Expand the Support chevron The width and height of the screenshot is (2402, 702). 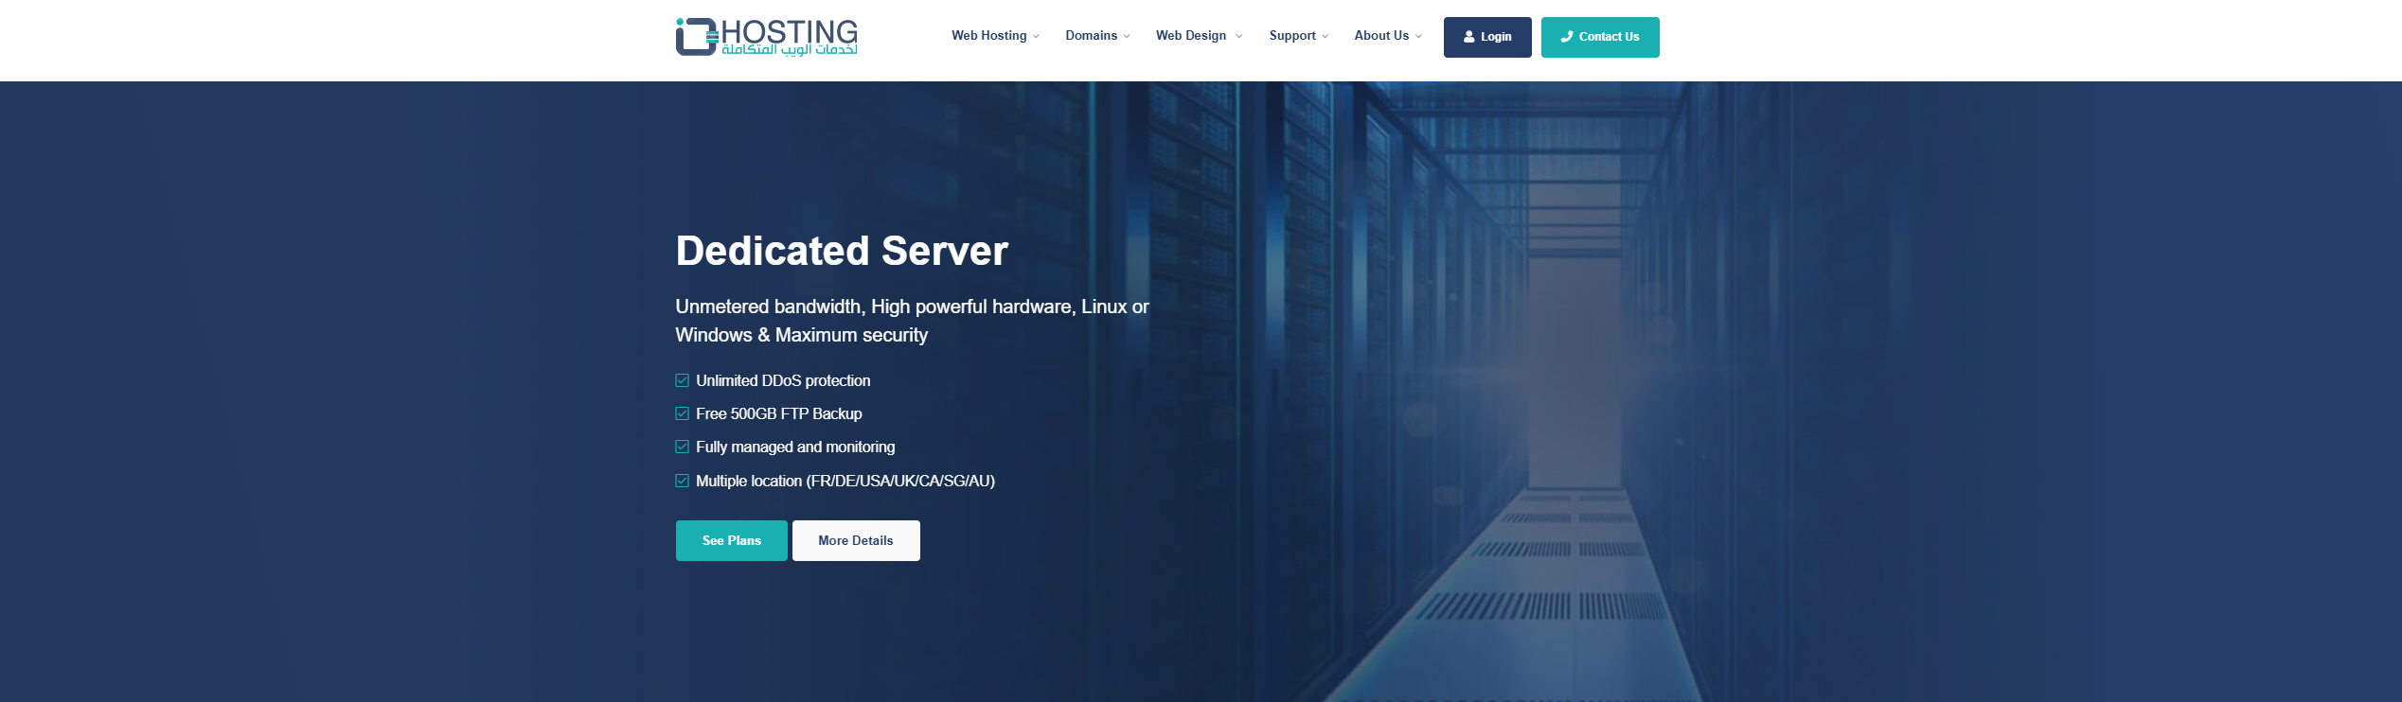[x=1325, y=36]
